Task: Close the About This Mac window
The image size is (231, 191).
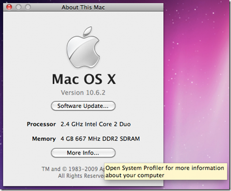Action: coord(9,7)
